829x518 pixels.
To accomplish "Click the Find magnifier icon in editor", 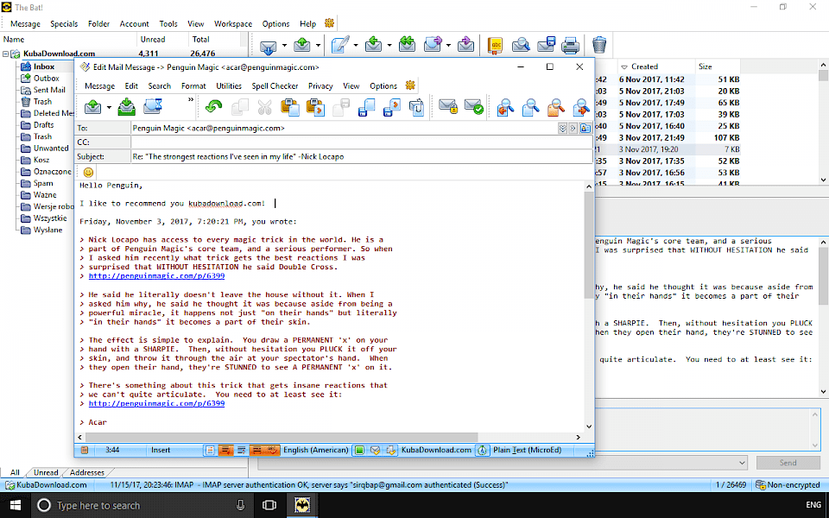I will pos(530,107).
